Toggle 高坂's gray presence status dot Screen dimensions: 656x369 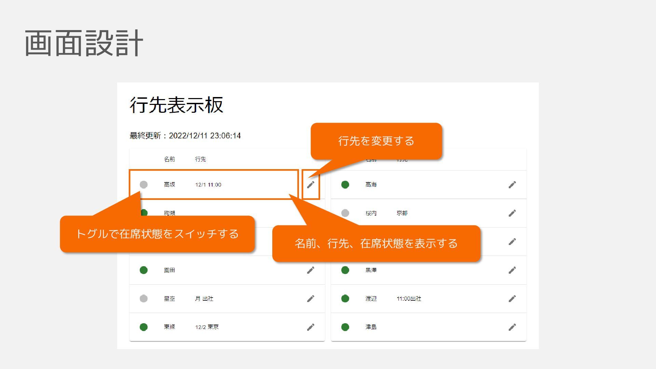(x=143, y=184)
